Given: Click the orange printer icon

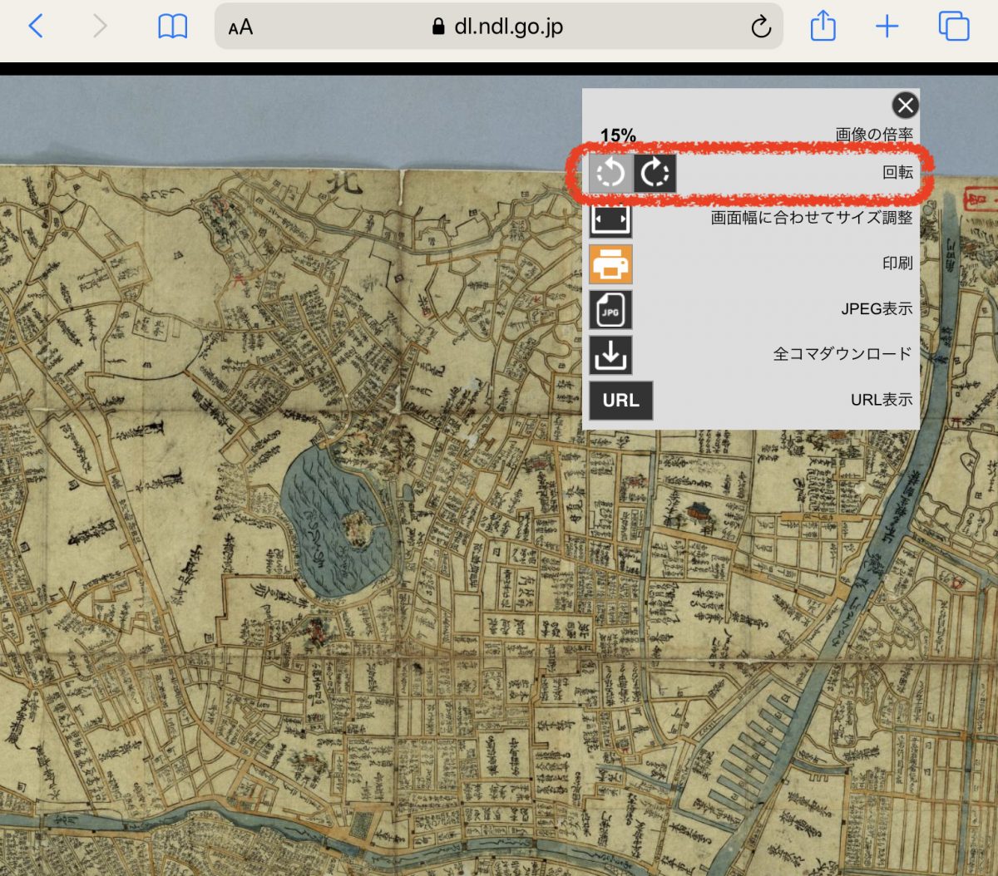Looking at the screenshot, I should click(x=610, y=265).
